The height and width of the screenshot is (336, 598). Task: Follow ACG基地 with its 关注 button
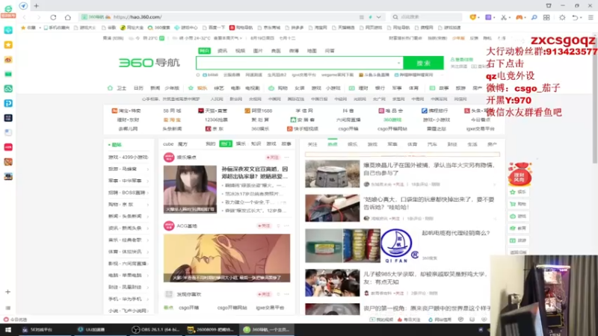pyautogui.click(x=264, y=226)
